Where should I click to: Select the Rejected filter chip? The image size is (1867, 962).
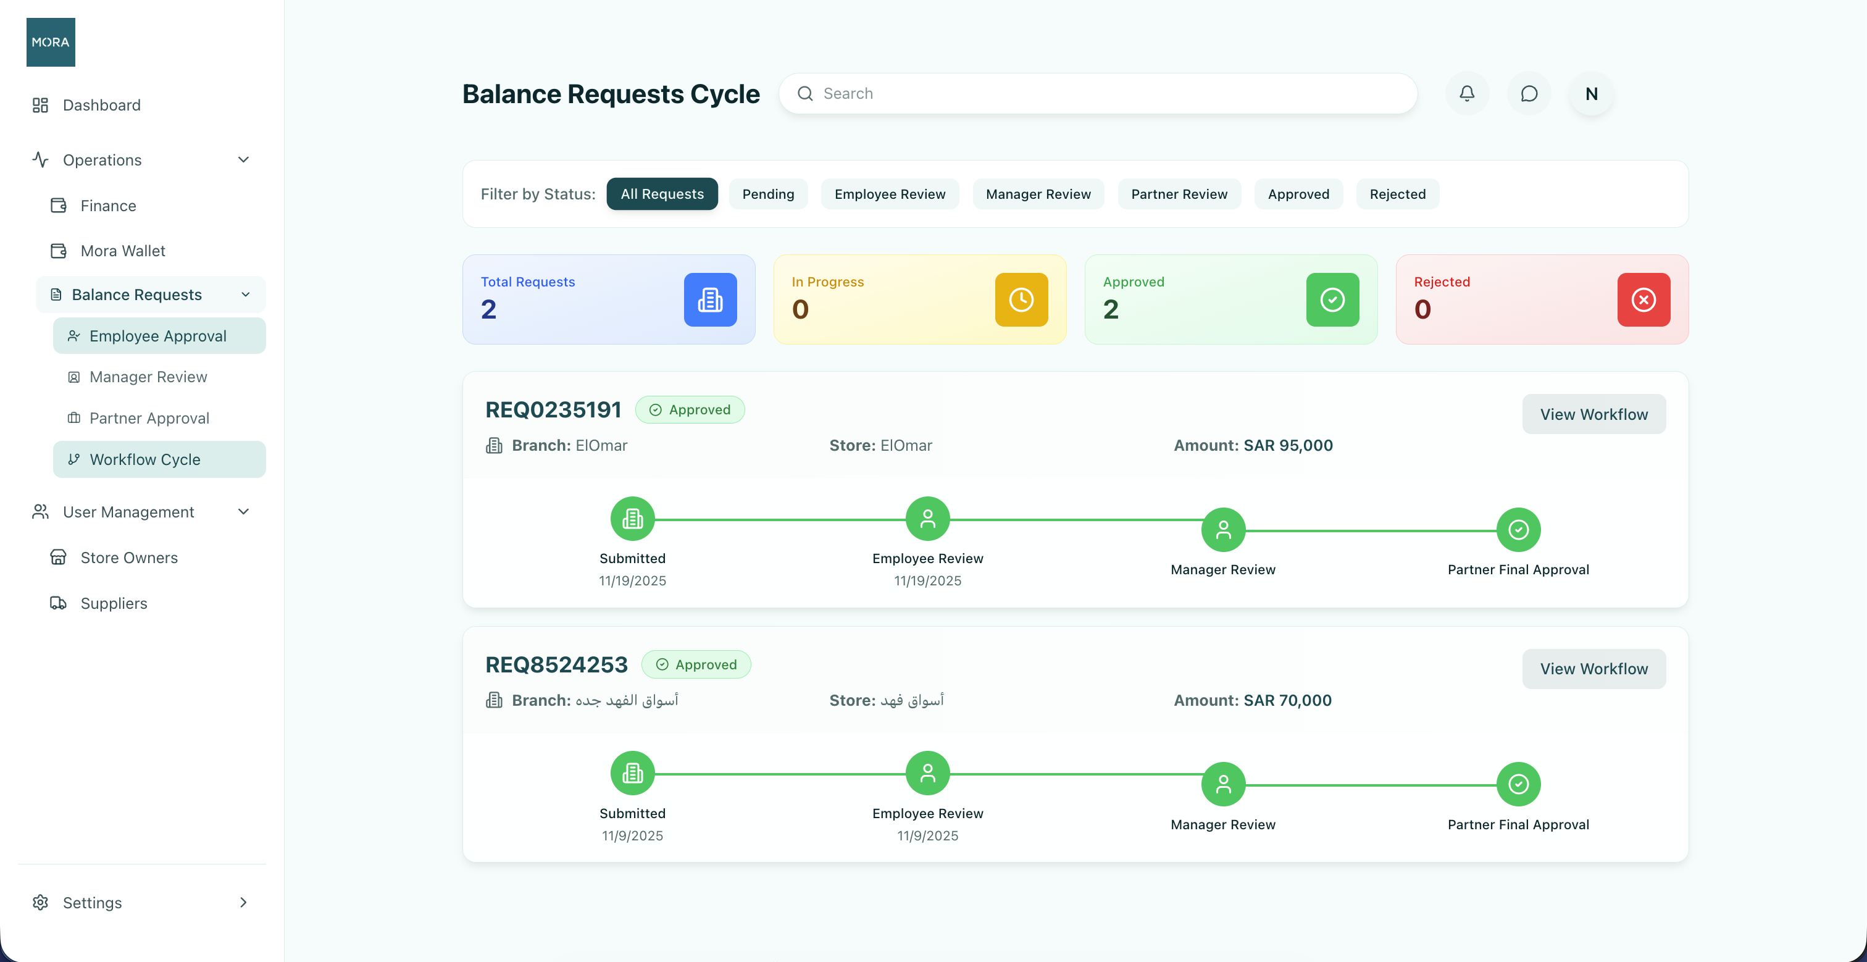coord(1397,194)
